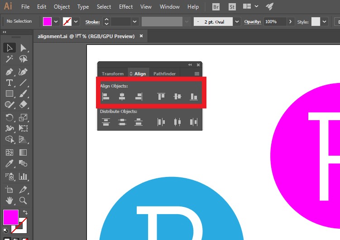
Task: Open the File menu
Action: (25, 7)
